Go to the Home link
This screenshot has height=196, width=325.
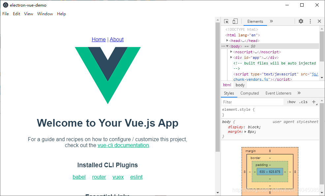click(99, 39)
